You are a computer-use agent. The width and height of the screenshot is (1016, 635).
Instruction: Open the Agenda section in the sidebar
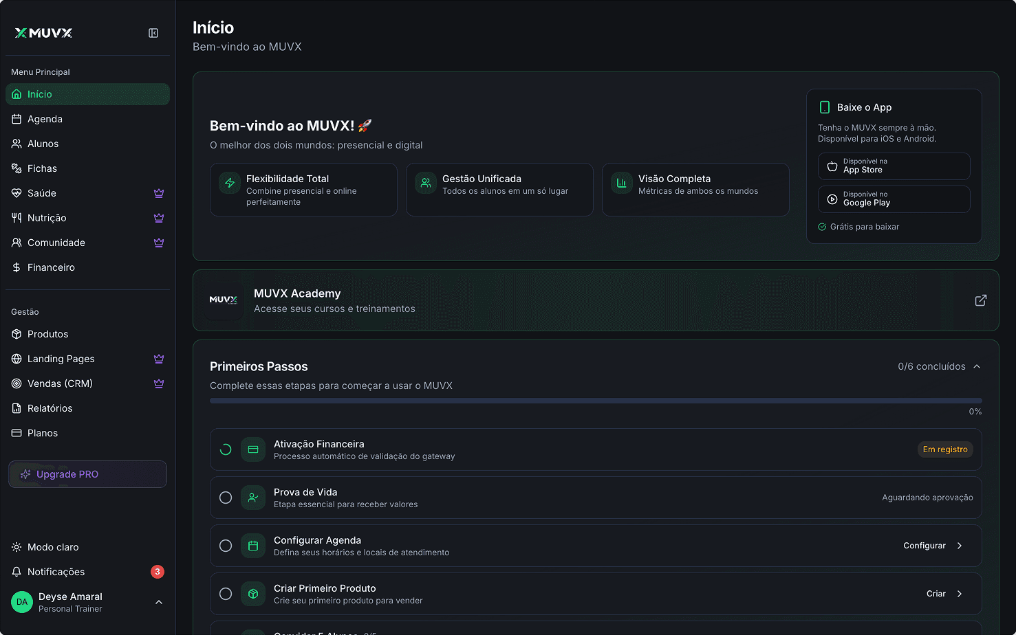pos(45,118)
